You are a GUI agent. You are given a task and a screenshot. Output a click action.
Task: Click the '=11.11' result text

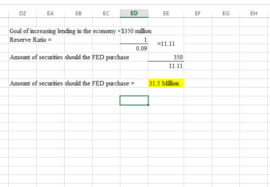point(166,44)
